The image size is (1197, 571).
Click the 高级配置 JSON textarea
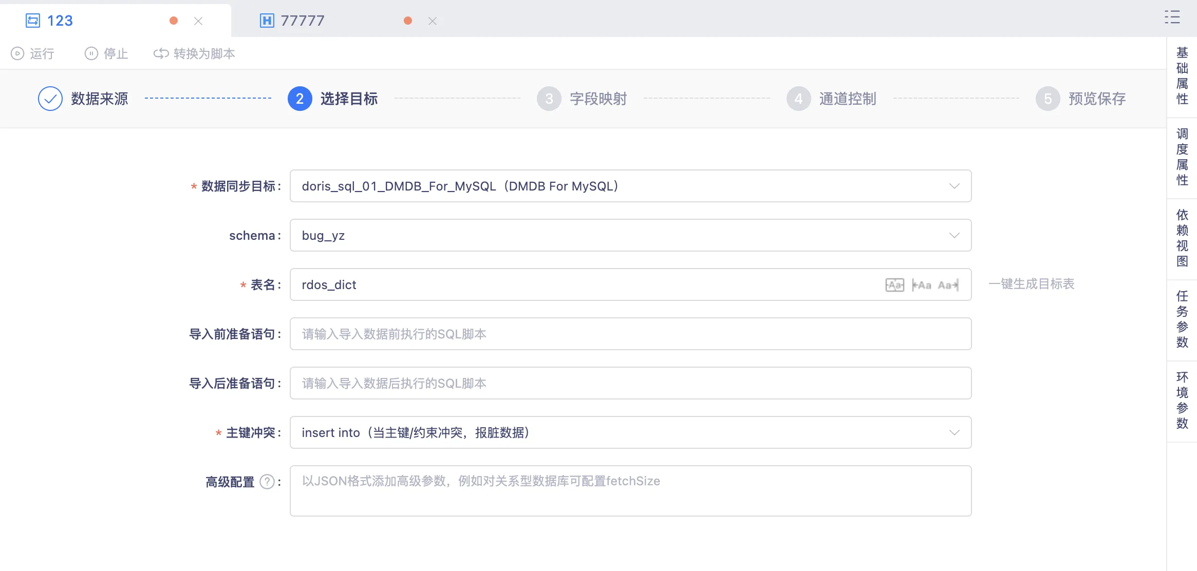click(630, 490)
